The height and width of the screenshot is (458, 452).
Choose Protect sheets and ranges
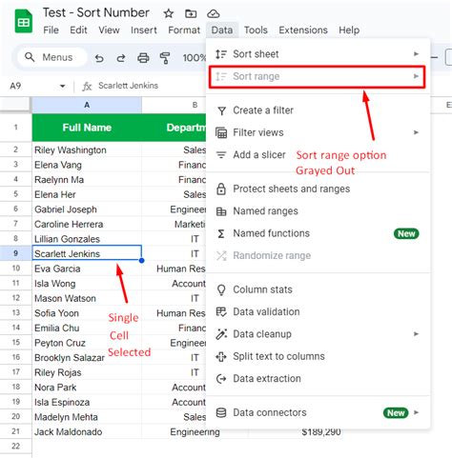click(x=318, y=189)
